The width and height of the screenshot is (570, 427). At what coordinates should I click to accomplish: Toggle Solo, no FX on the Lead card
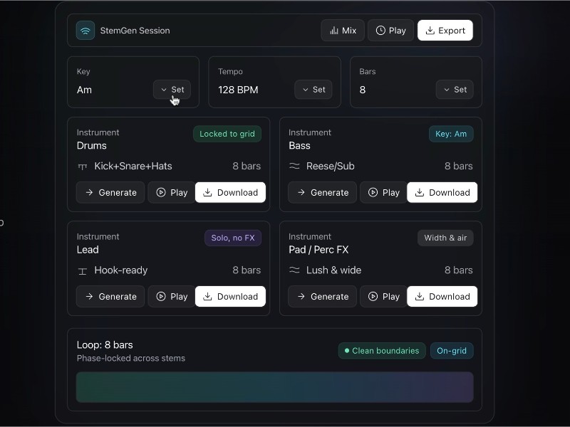(x=233, y=238)
